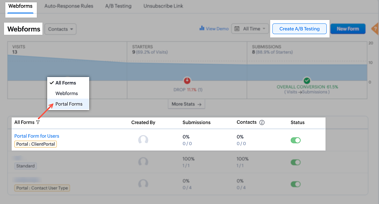This screenshot has width=379, height=204.
Task: Toggle status of Portal Form for Users
Action: tap(295, 140)
